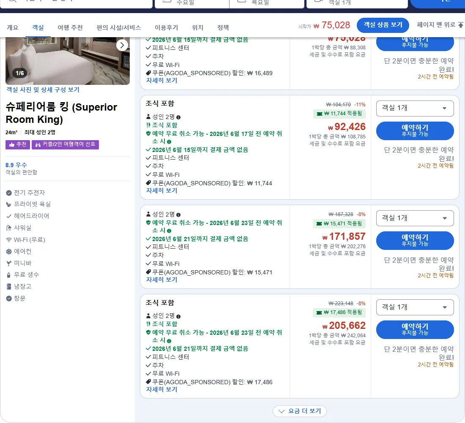Go to 편의 시설/서비스 tab
The height and width of the screenshot is (423, 465).
coord(119,27)
